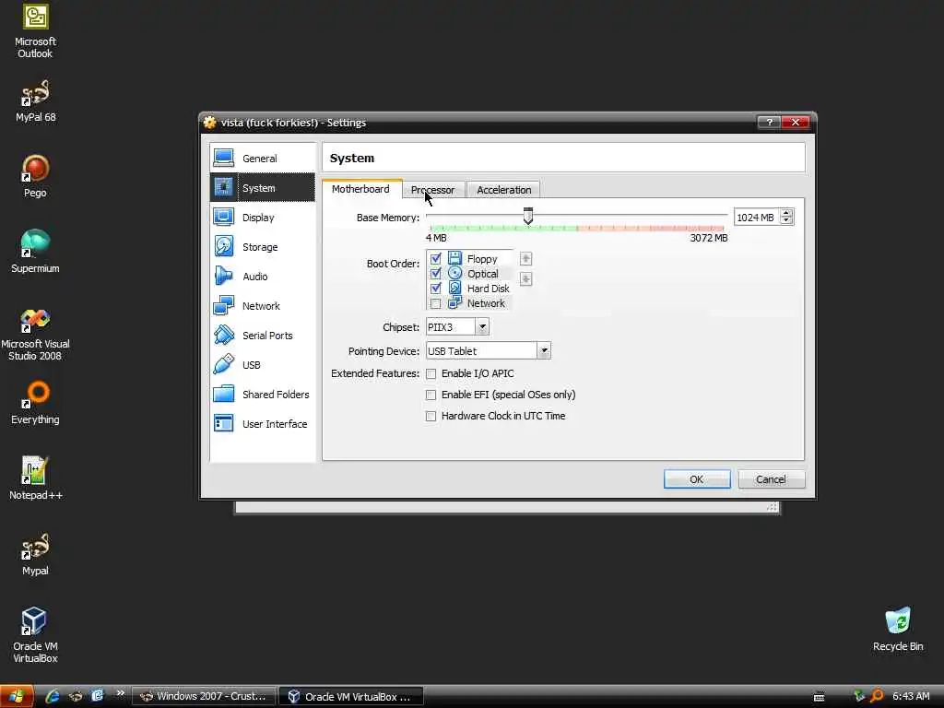
Task: Click the magnifier tray icon near the clock
Action: [877, 696]
